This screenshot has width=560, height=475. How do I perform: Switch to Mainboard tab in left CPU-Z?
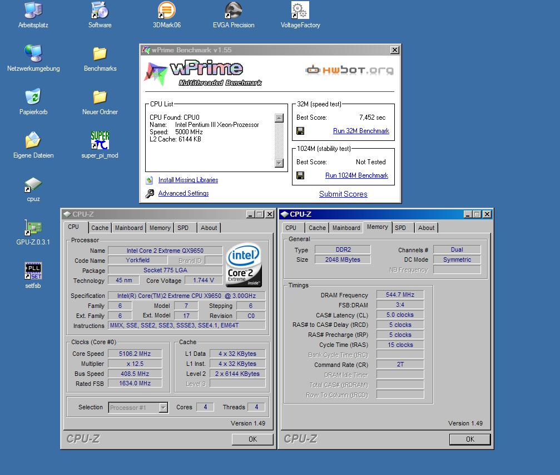pos(129,228)
